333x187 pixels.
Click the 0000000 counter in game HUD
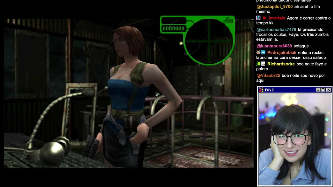tap(174, 29)
